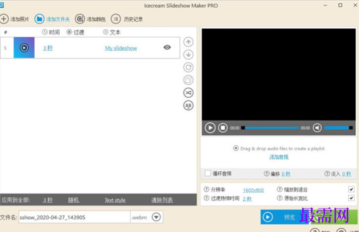Click the Drag & drop audio files hint
The height and width of the screenshot is (232, 359).
point(279,149)
